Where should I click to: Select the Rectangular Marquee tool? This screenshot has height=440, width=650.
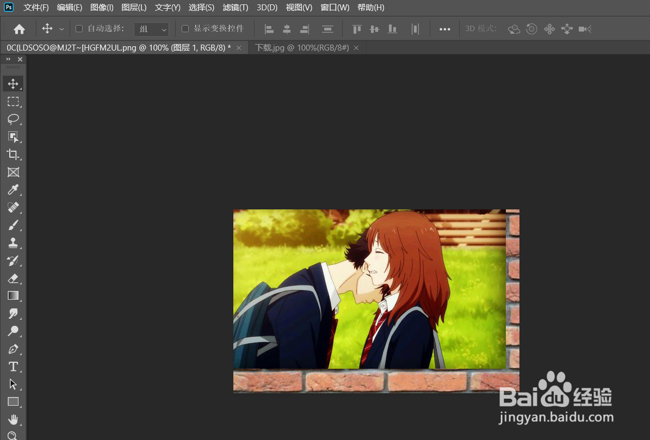[x=13, y=102]
